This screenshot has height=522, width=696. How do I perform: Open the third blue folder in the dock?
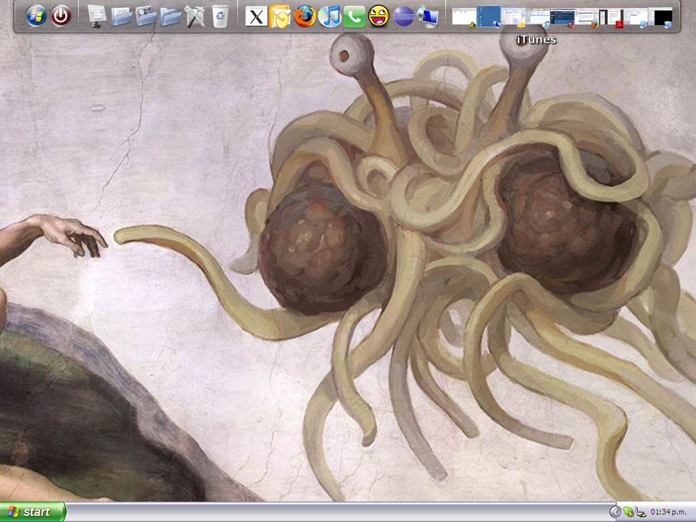pyautogui.click(x=171, y=17)
